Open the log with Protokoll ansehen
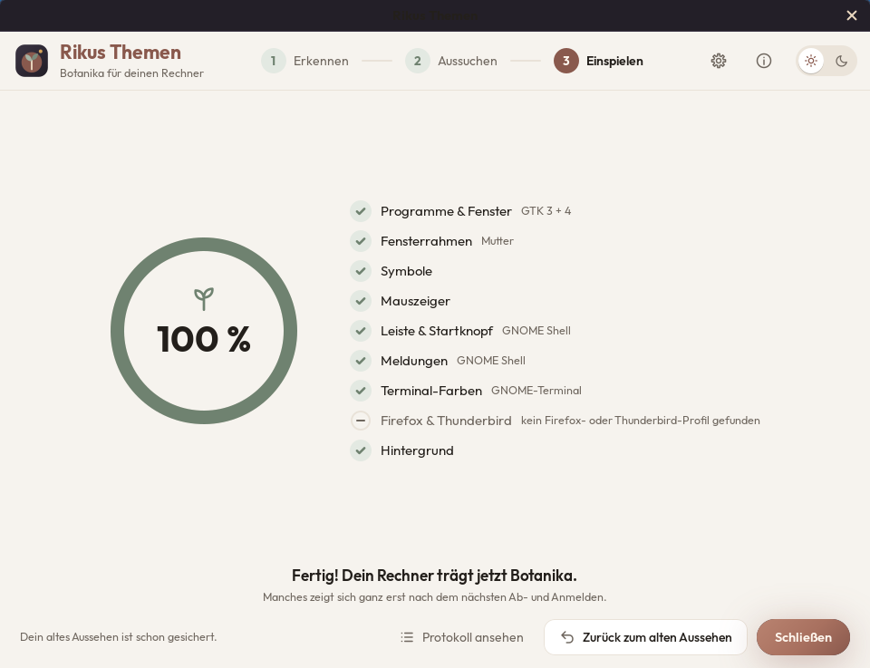870x668 pixels. (461, 637)
